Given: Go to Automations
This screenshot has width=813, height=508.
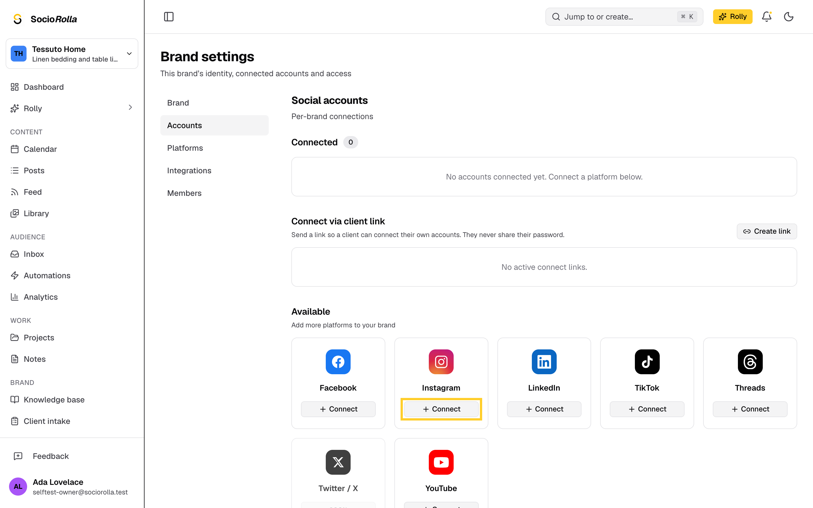Looking at the screenshot, I should click(x=72, y=275).
